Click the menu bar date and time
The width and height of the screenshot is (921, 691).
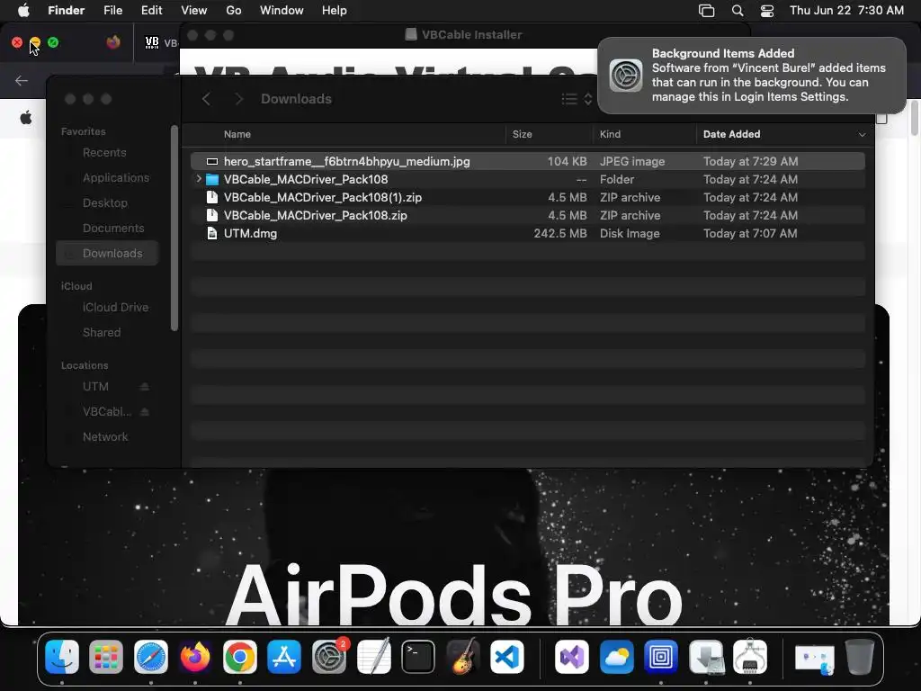(x=845, y=10)
